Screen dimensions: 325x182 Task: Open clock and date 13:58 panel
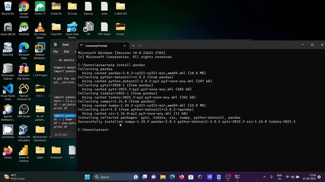coord(309,177)
